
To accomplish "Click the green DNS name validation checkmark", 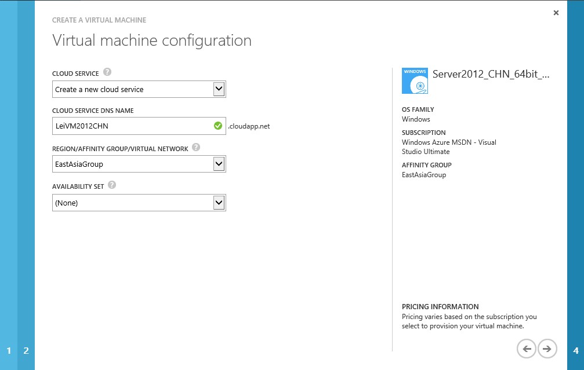I will click(x=218, y=126).
